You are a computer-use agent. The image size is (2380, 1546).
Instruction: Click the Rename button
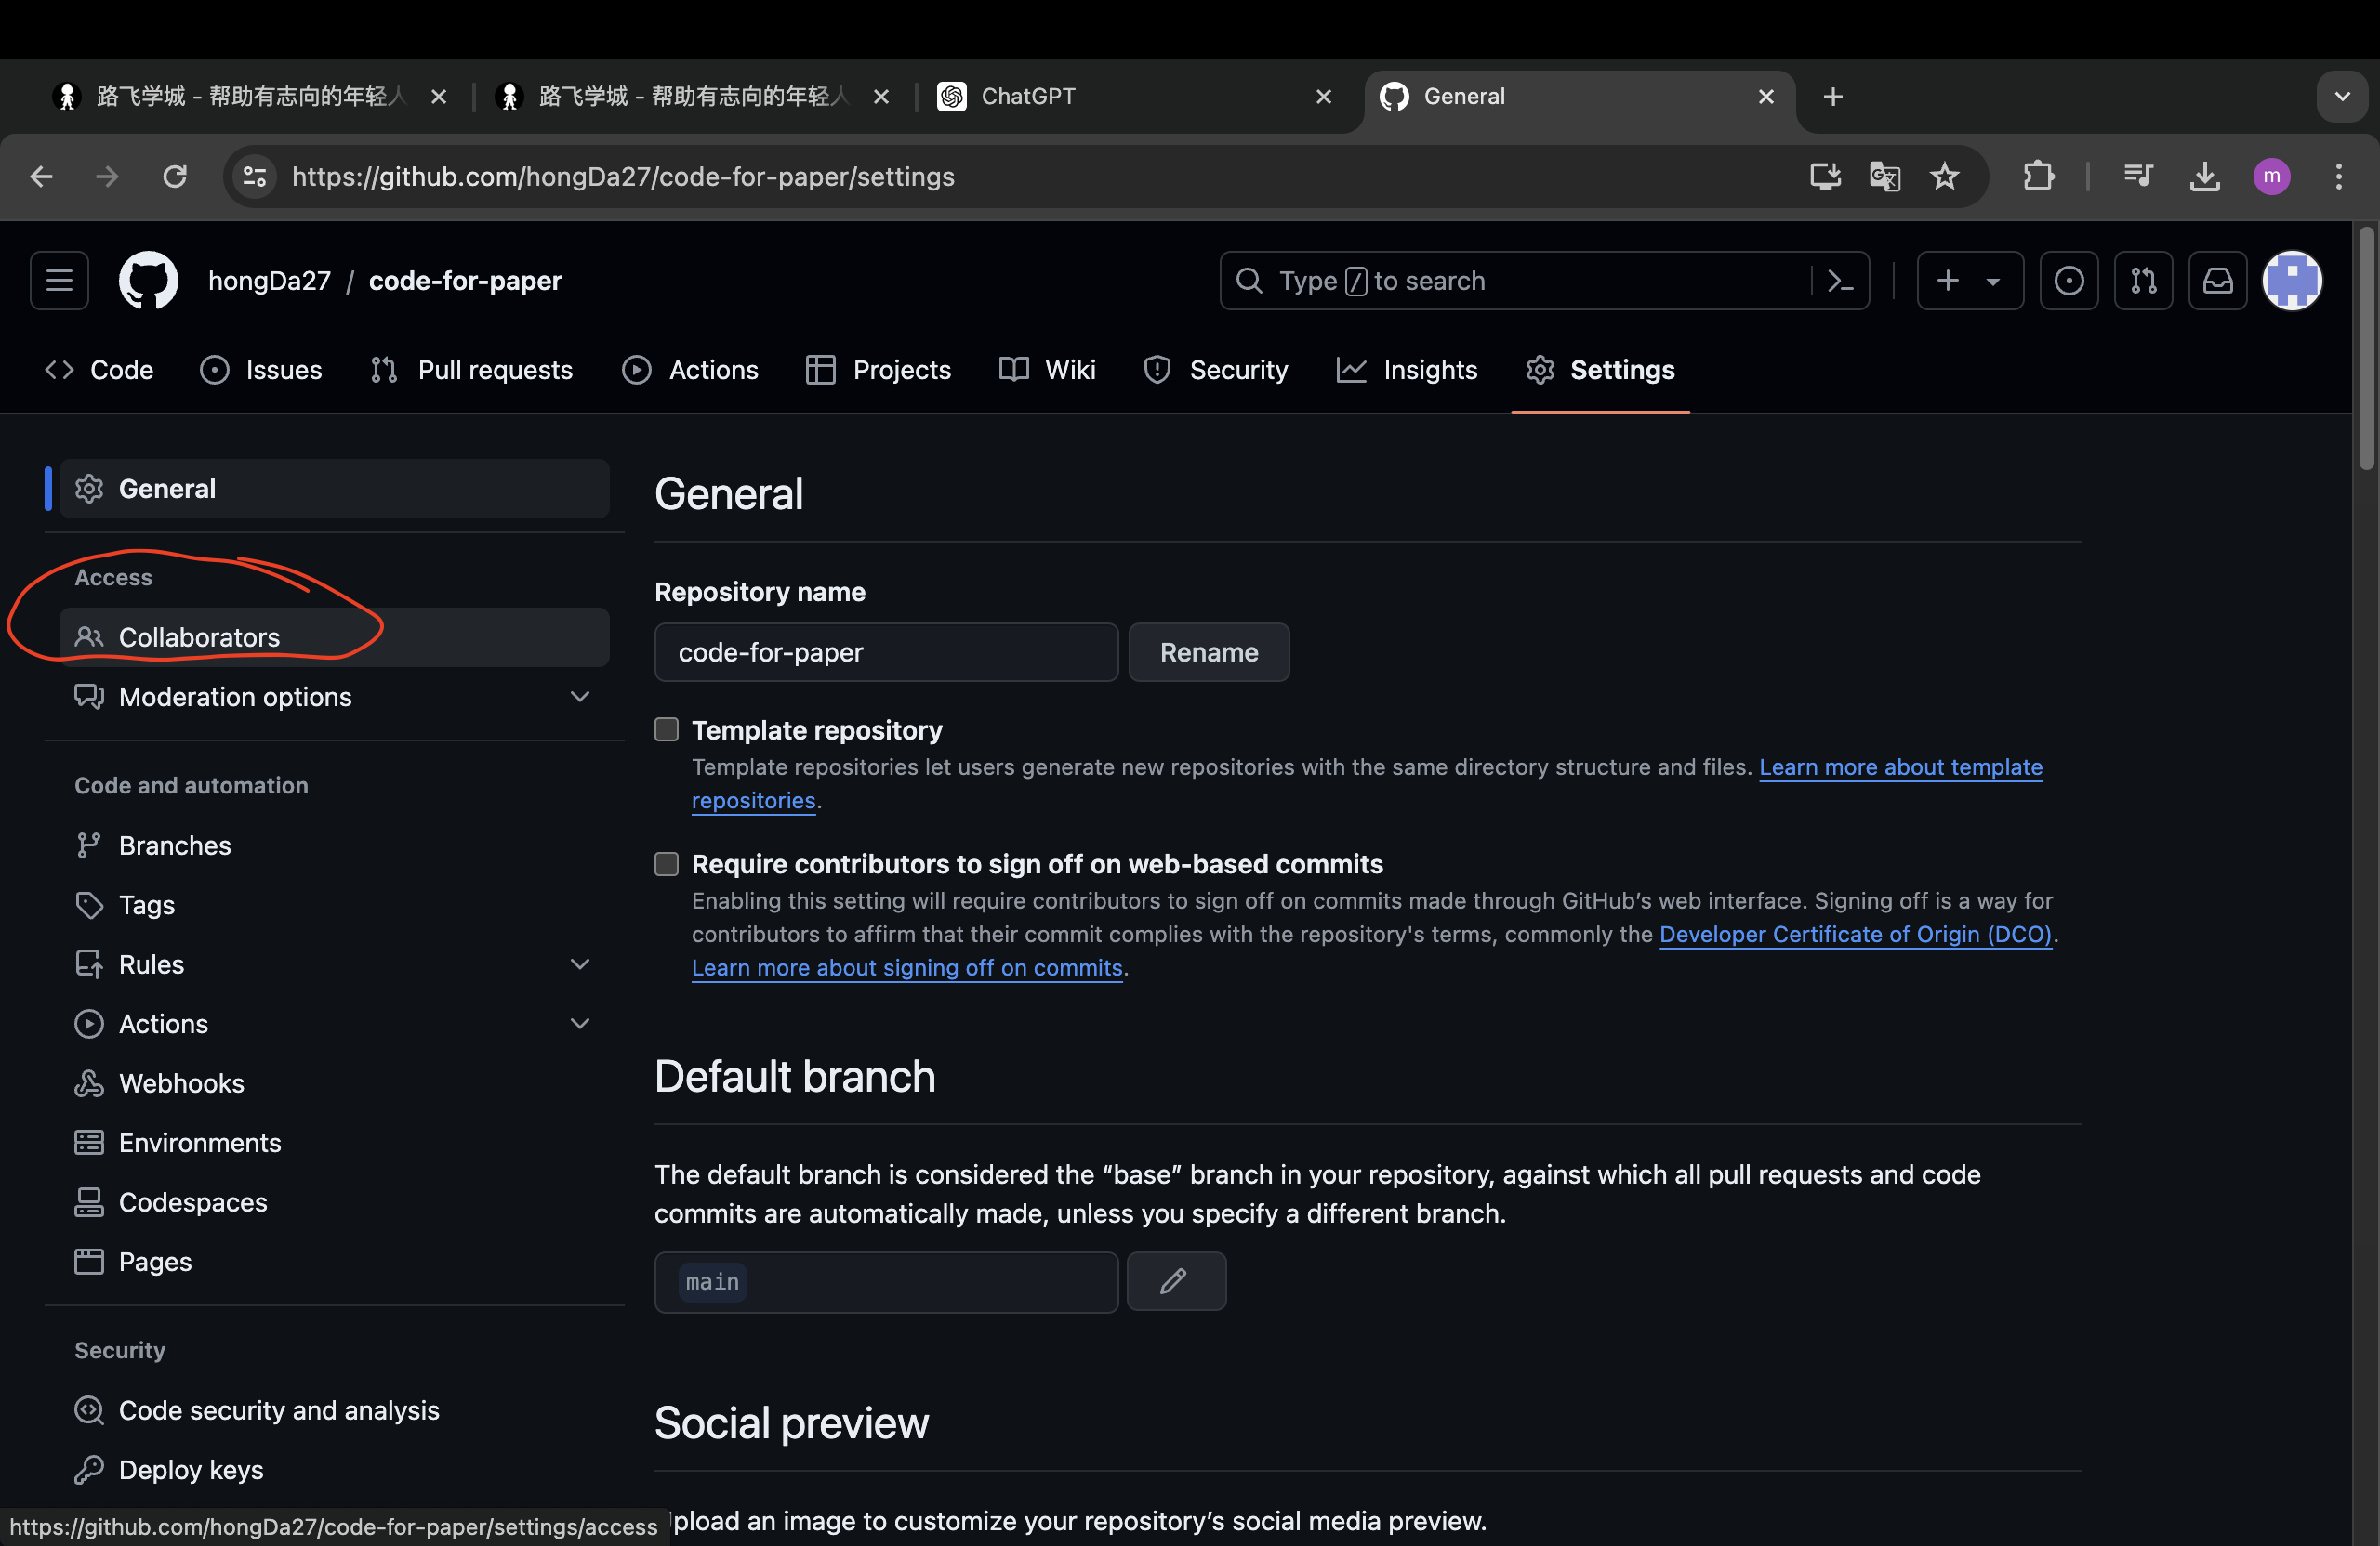[x=1209, y=652]
